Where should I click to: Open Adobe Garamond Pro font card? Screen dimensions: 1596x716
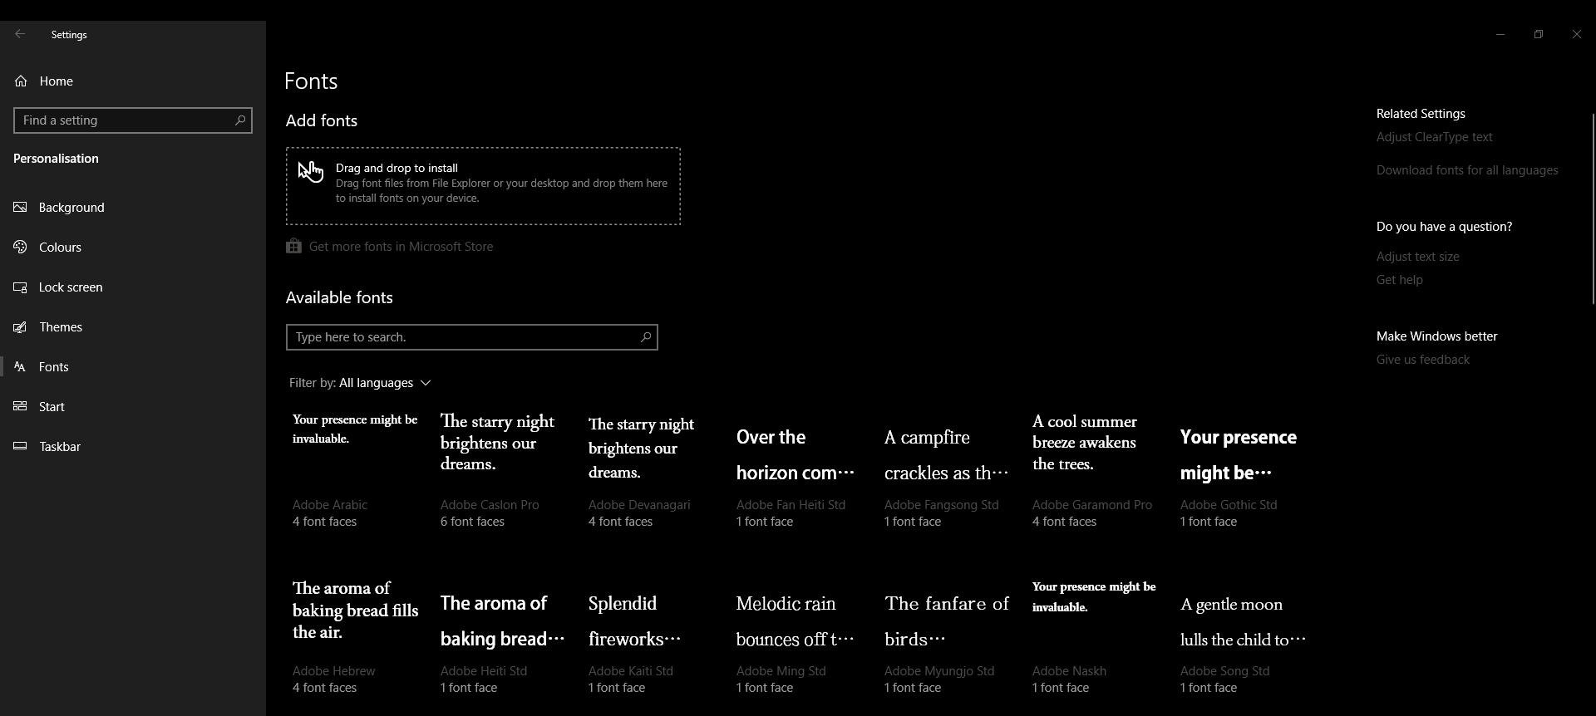pyautogui.click(x=1096, y=472)
